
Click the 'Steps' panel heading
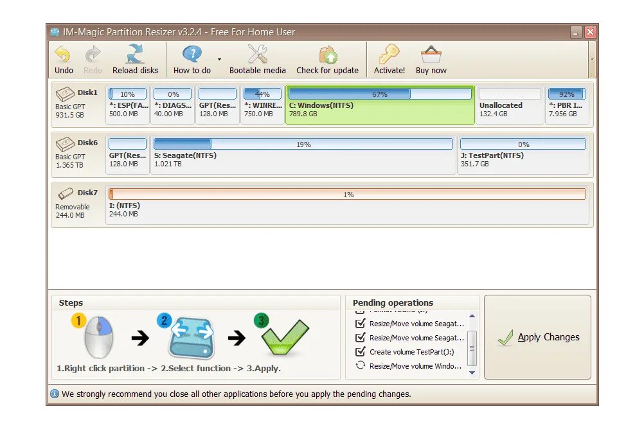coord(71,302)
